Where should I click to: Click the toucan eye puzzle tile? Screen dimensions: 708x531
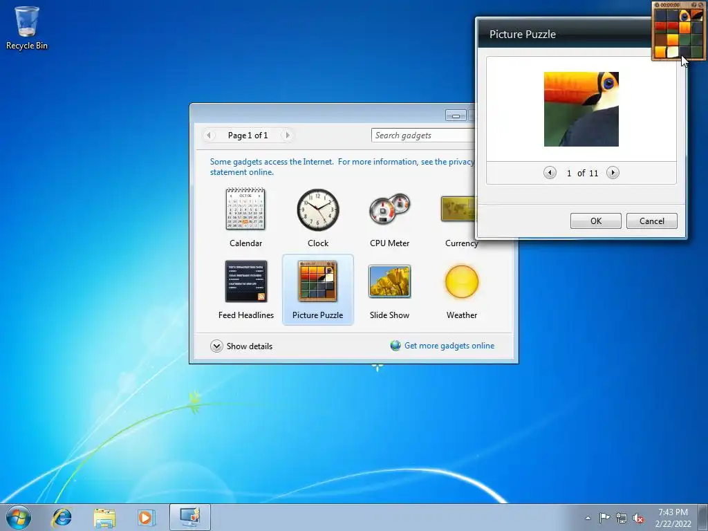point(685,16)
